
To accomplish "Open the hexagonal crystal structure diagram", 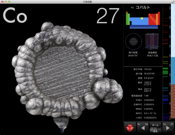I will [x=152, y=41].
